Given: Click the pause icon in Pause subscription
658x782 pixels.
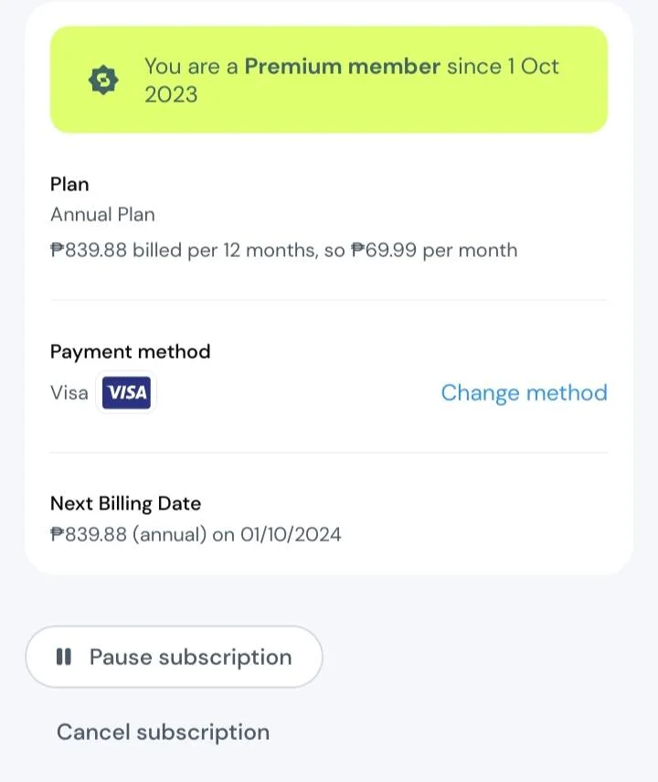Looking at the screenshot, I should pyautogui.click(x=64, y=657).
